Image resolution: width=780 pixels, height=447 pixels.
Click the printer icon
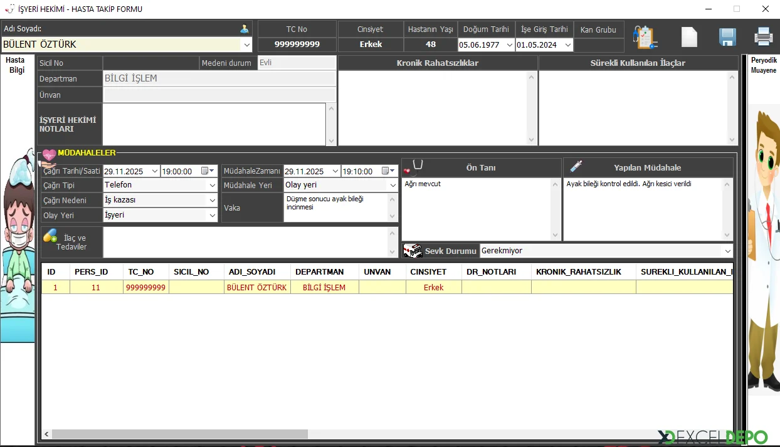(763, 37)
